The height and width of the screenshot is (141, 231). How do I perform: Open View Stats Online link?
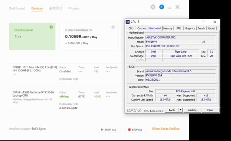[166, 129]
